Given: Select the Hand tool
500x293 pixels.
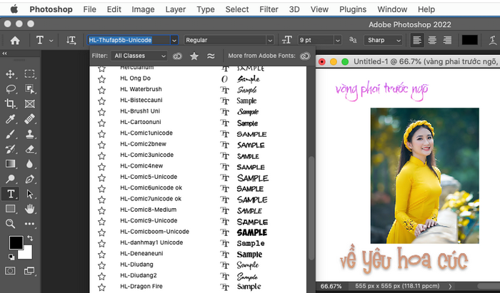Looking at the screenshot, I should pyautogui.click(x=30, y=209).
